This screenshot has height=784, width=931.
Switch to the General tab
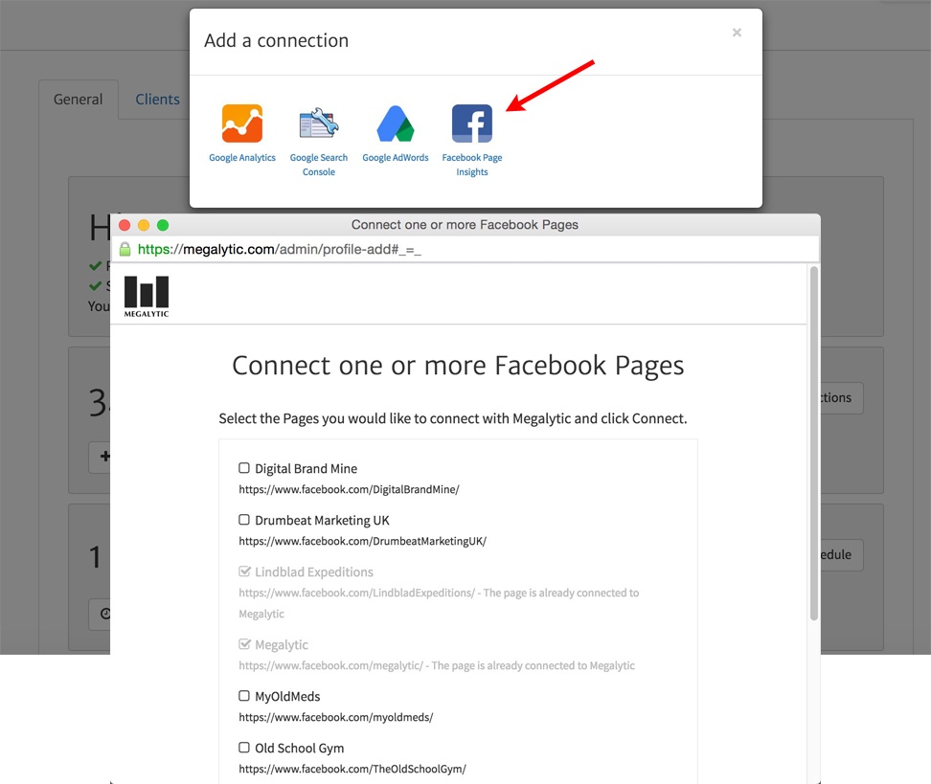pos(79,100)
